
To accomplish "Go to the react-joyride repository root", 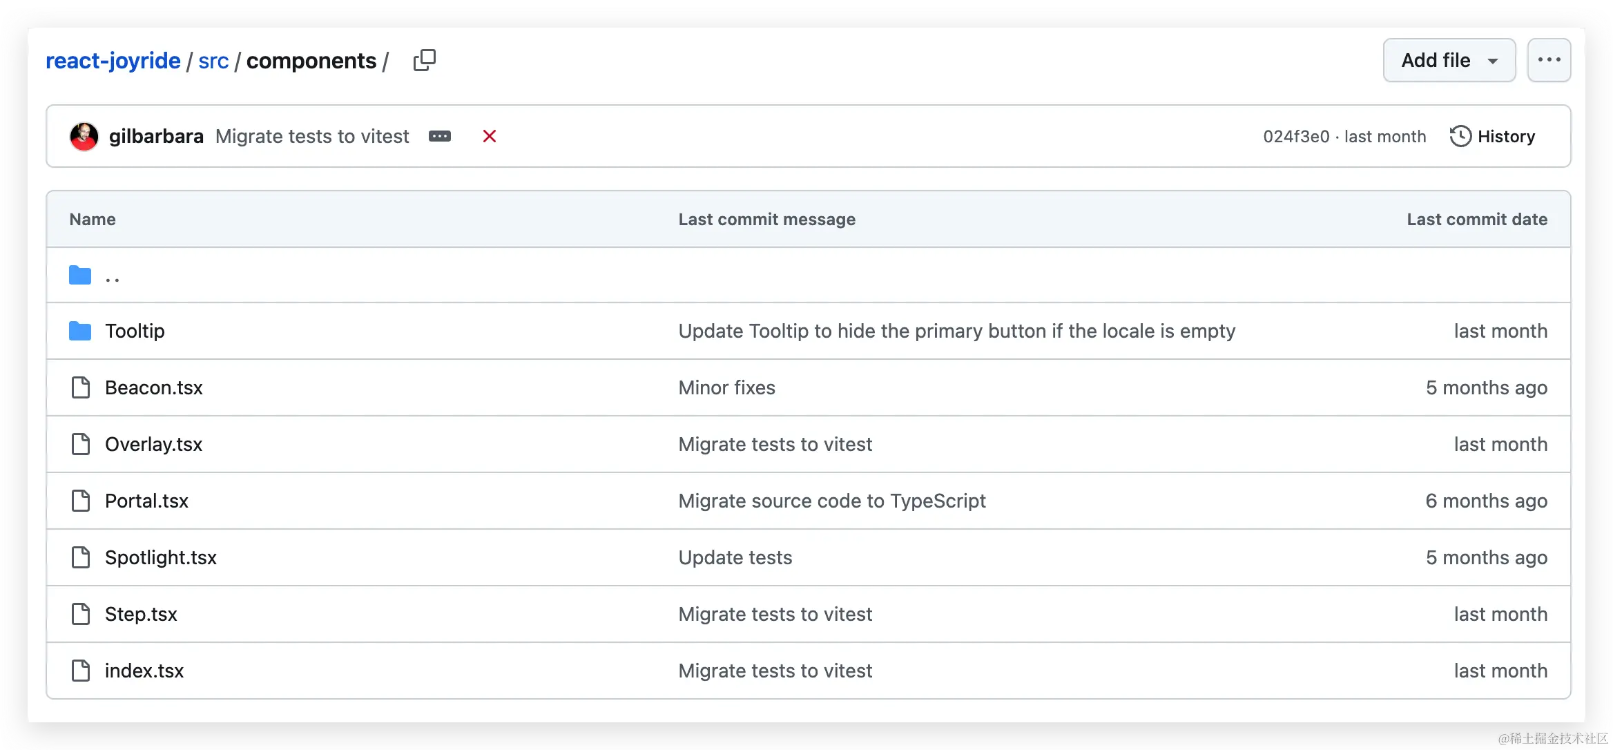I will [x=113, y=61].
